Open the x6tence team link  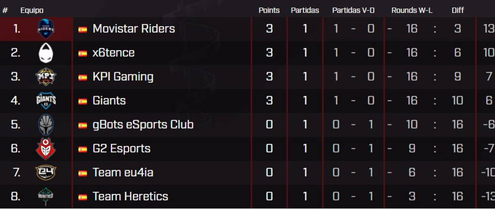[113, 53]
